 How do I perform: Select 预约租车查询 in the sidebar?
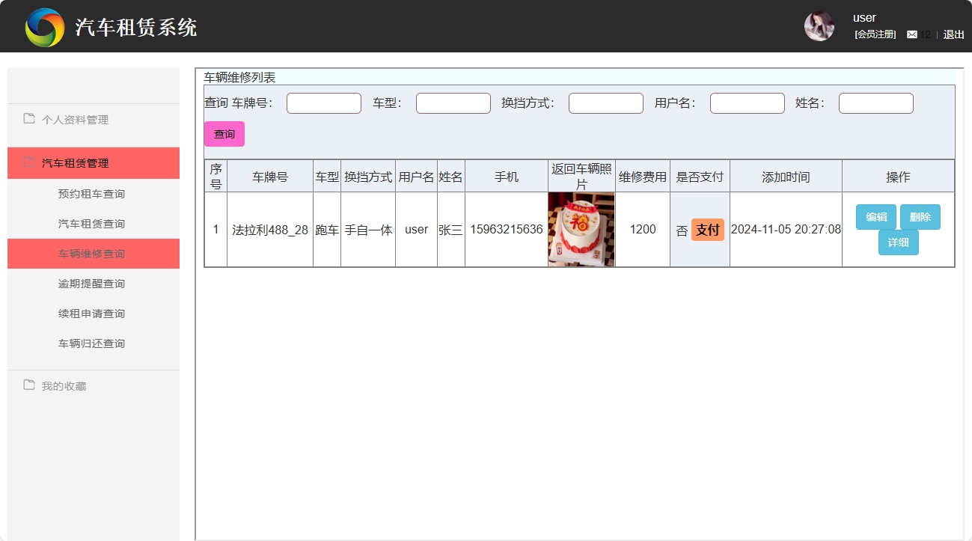[94, 193]
